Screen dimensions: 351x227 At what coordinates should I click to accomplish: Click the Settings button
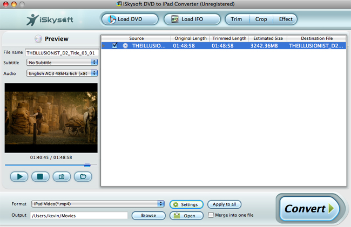186,204
